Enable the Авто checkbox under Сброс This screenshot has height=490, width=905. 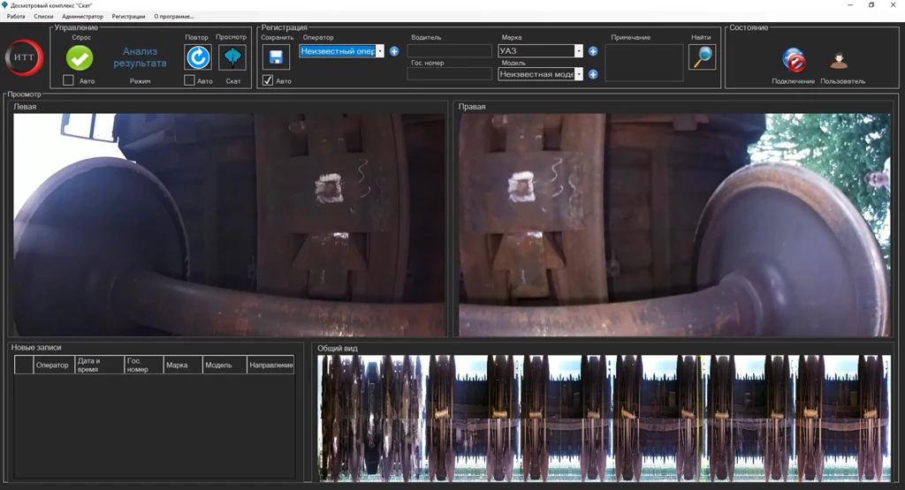(x=69, y=81)
